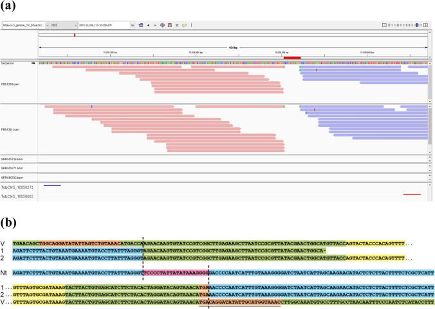Go forward to next locus arrow
Image resolution: width=435 pixels, height=309 pixels.
point(155,25)
